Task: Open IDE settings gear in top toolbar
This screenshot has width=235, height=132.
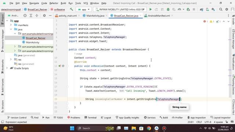Action: coord(227,10)
